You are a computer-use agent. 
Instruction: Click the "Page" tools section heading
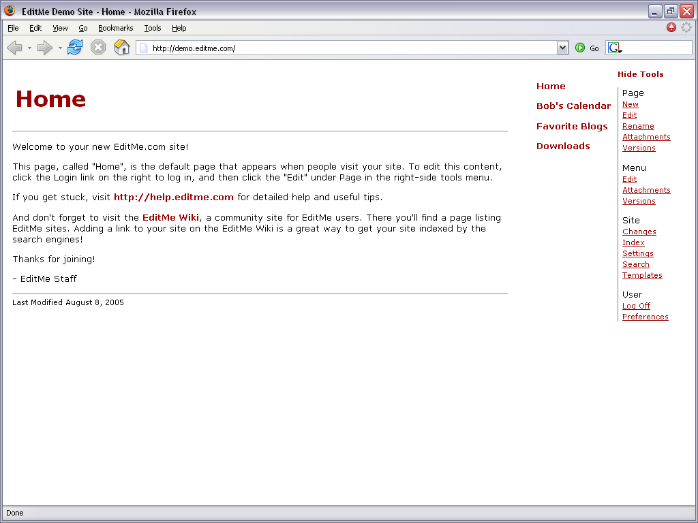click(633, 93)
